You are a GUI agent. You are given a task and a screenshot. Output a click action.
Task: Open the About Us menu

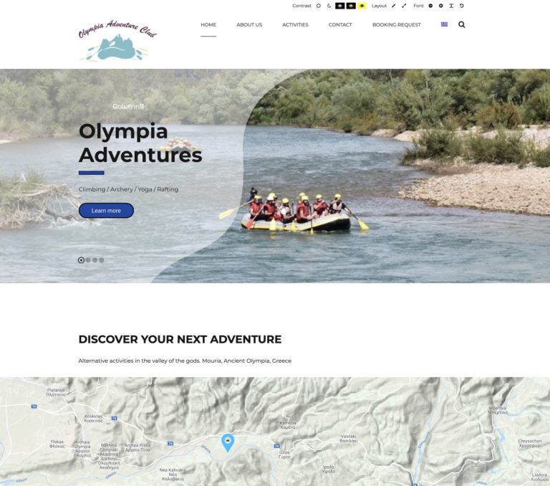click(x=249, y=25)
